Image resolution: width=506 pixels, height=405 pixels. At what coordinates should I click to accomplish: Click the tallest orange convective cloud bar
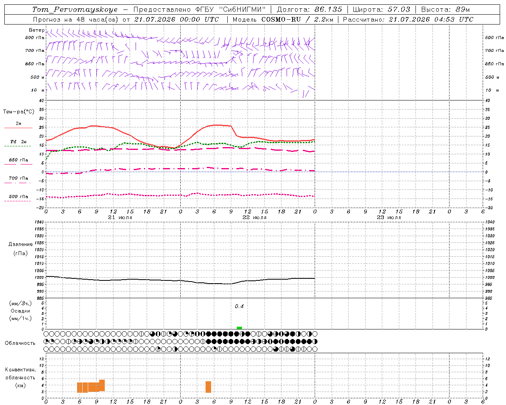tap(102, 385)
